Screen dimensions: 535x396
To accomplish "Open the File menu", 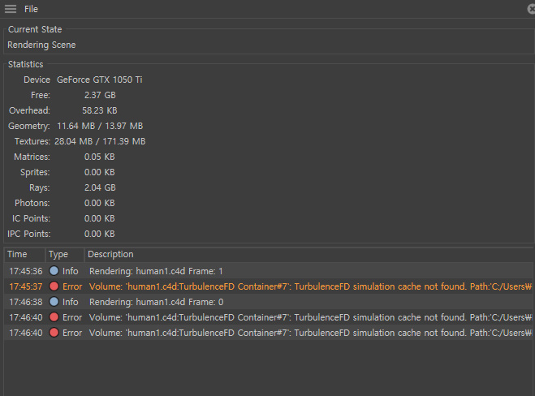I will tap(31, 9).
